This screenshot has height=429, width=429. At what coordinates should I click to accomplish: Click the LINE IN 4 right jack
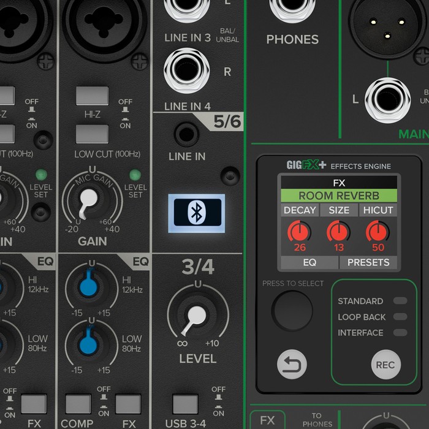pyautogui.click(x=187, y=70)
